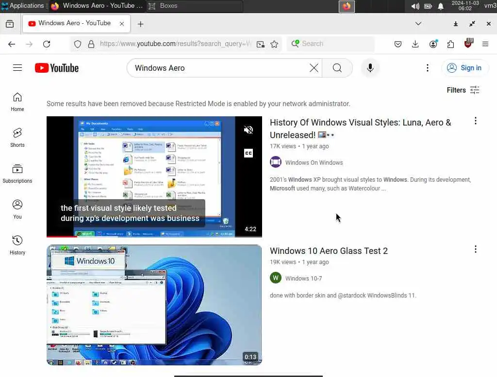Clear the Windows Aero search text

tap(314, 68)
